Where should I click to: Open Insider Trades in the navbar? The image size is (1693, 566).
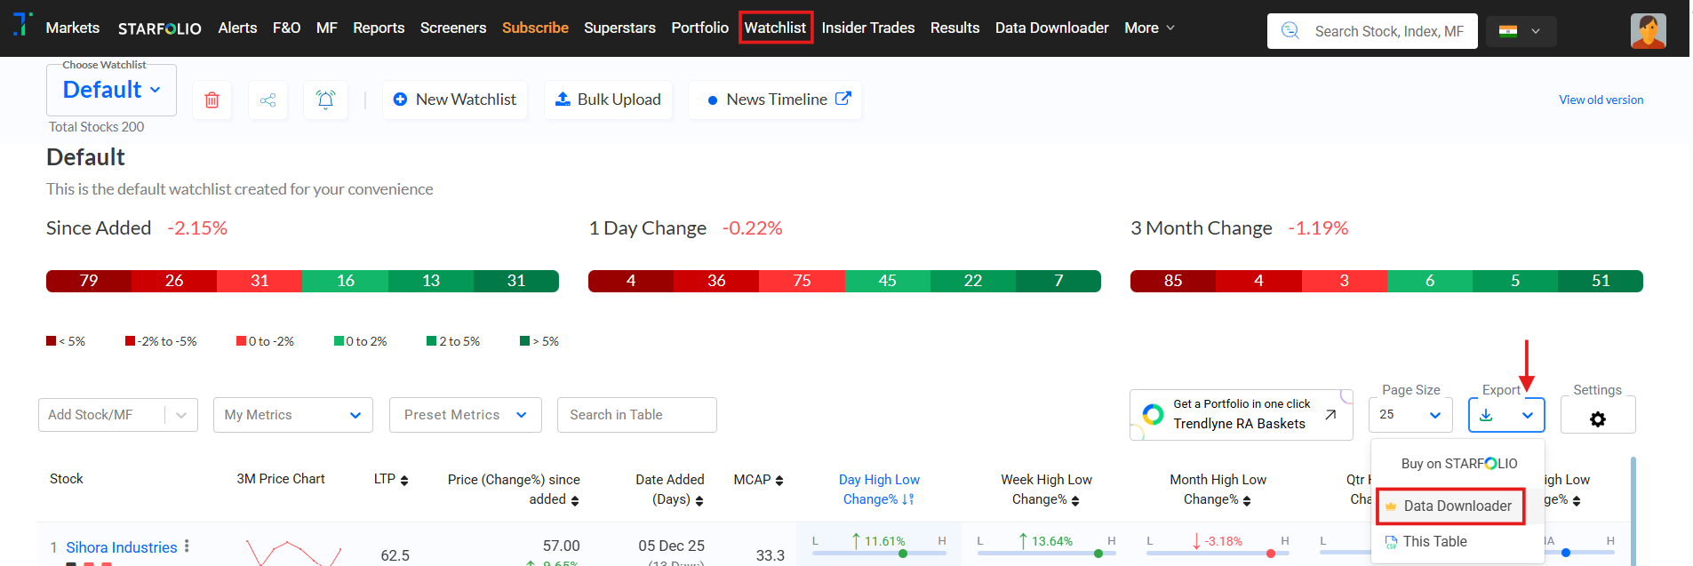click(x=867, y=28)
